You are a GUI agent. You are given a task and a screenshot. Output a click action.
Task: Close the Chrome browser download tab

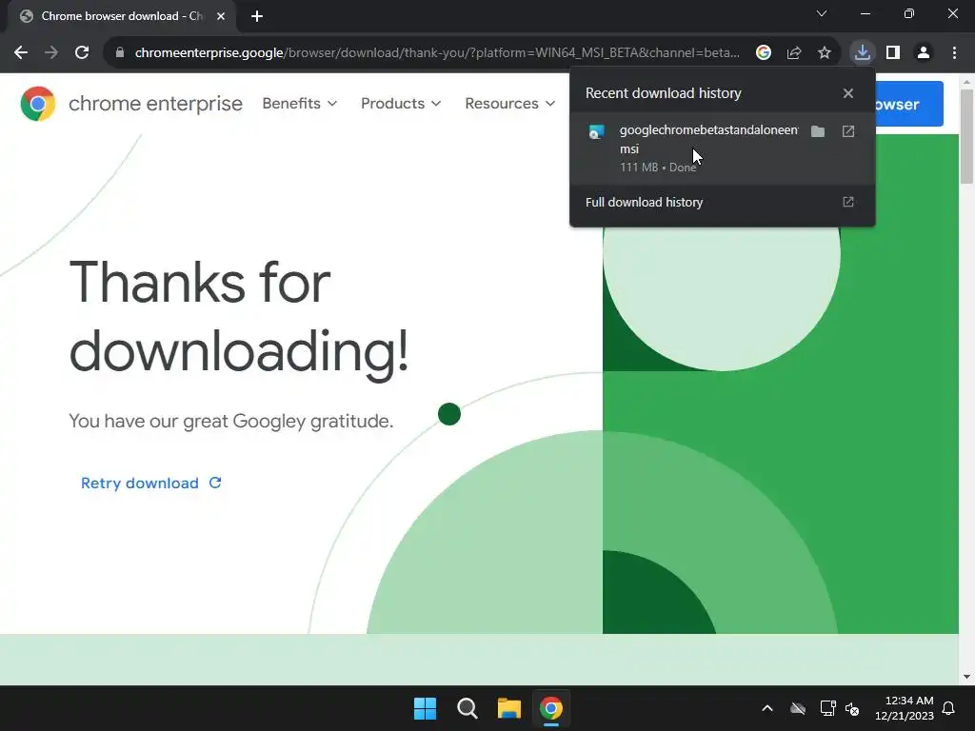point(221,16)
